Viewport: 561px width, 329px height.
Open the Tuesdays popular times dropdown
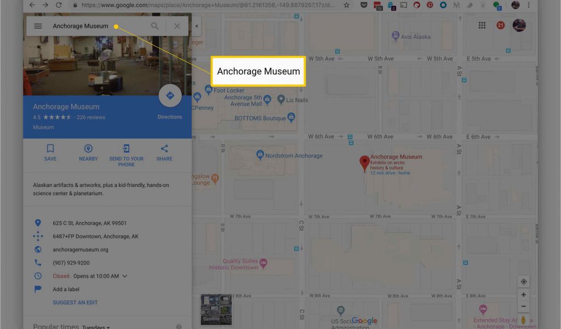[96, 327]
